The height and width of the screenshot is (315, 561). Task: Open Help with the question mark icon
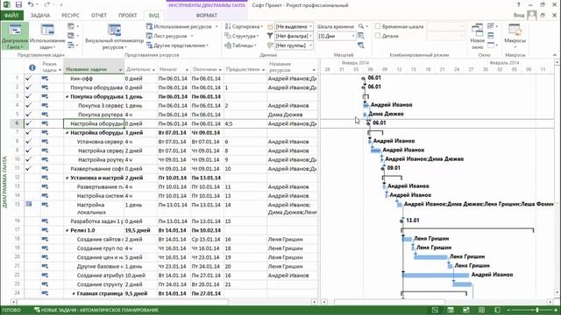click(518, 5)
